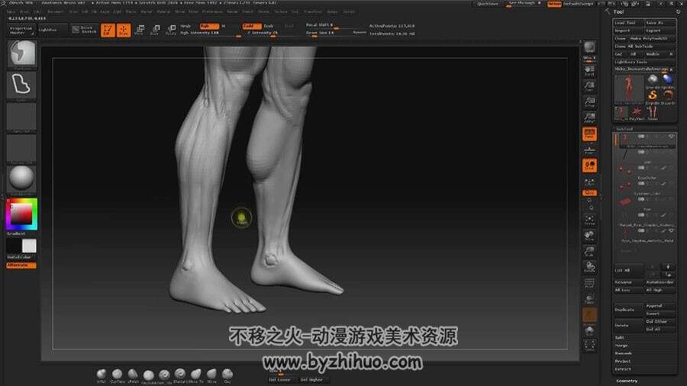Open the stroke type selector

[x=21, y=85]
